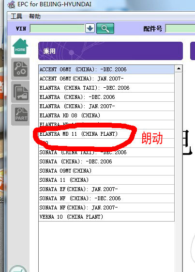Open the vehicle documents sidebar icon
This screenshot has height=272, width=195.
(20, 92)
